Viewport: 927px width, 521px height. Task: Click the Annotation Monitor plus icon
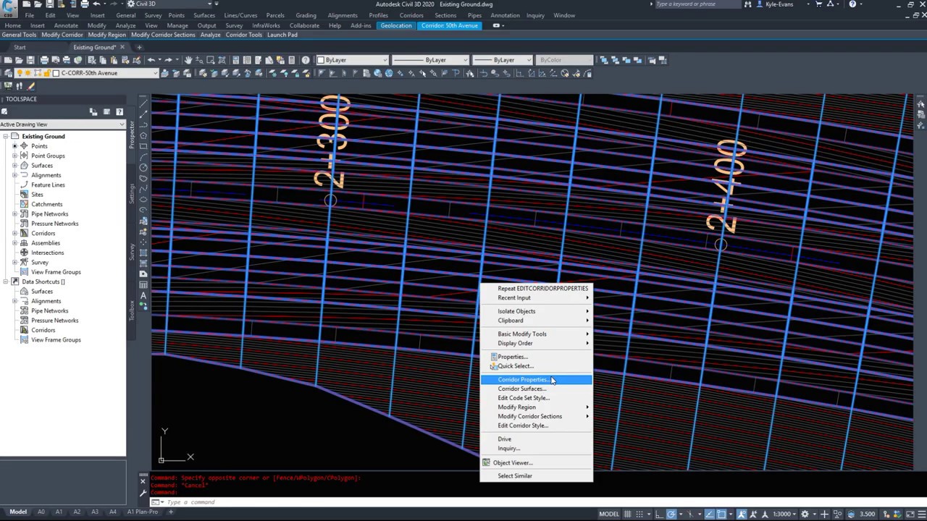[823, 514]
